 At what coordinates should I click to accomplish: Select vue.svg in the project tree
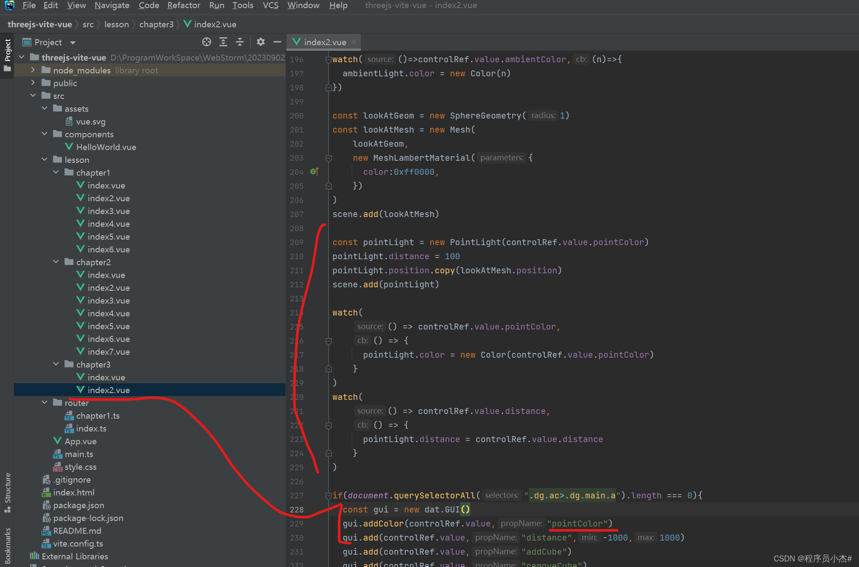click(91, 121)
